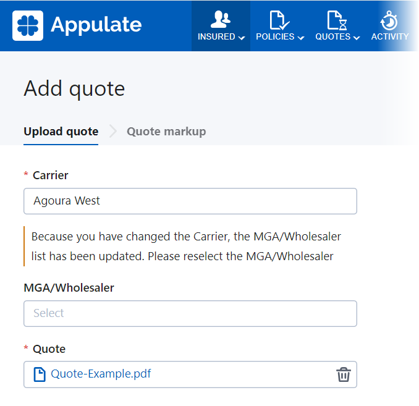Select the INSURED menu label
419x406 pixels.
point(216,37)
